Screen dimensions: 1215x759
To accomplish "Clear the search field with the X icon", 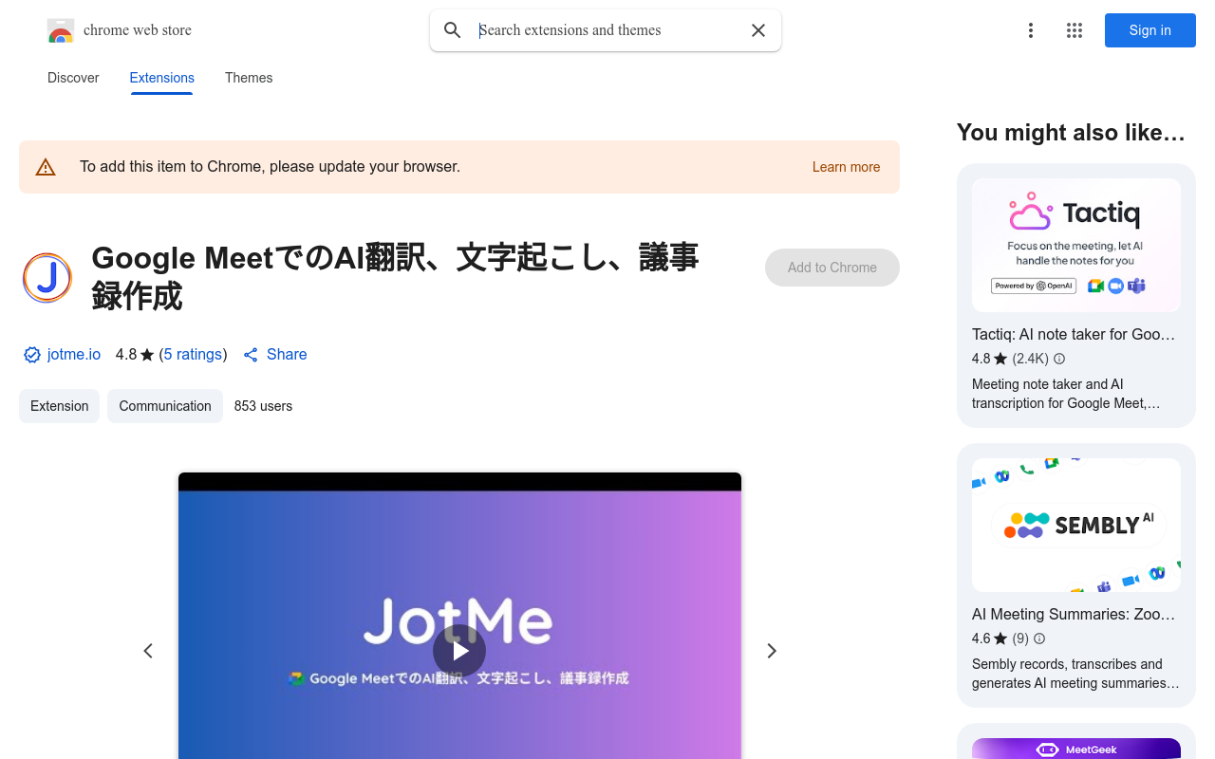I will [x=758, y=30].
